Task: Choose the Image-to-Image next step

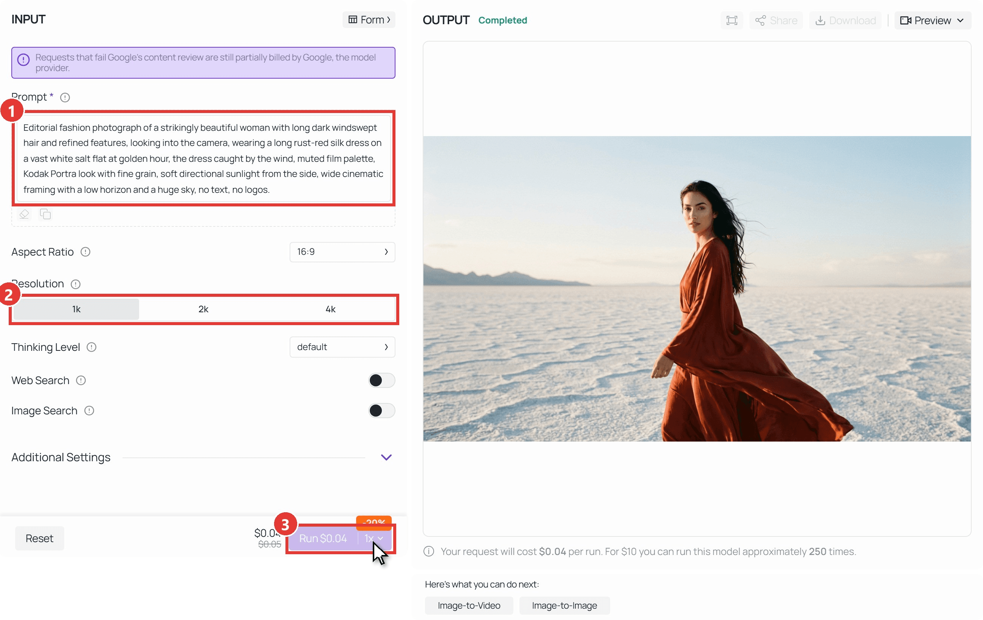Action: (x=564, y=605)
